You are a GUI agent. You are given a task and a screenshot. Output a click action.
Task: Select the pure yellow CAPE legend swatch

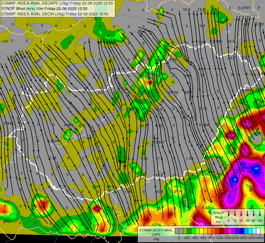point(201,231)
